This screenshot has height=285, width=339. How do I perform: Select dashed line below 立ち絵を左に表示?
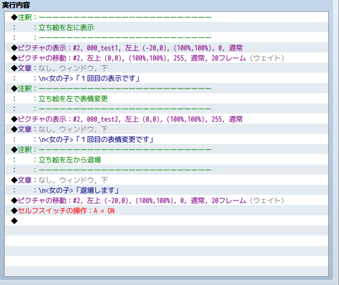tap(166, 38)
